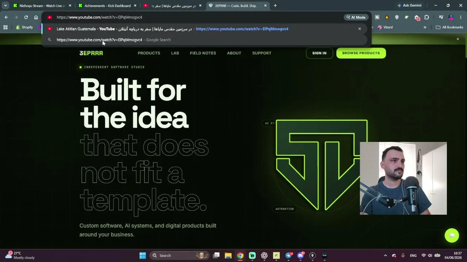Open battery status tray icon
The image size is (467, 262).
437,255
